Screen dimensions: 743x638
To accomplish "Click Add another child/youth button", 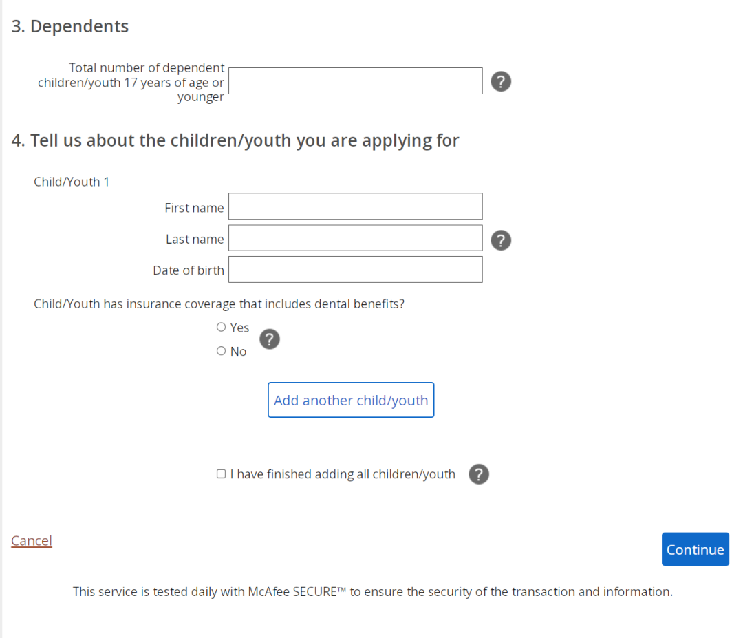I will [x=351, y=400].
